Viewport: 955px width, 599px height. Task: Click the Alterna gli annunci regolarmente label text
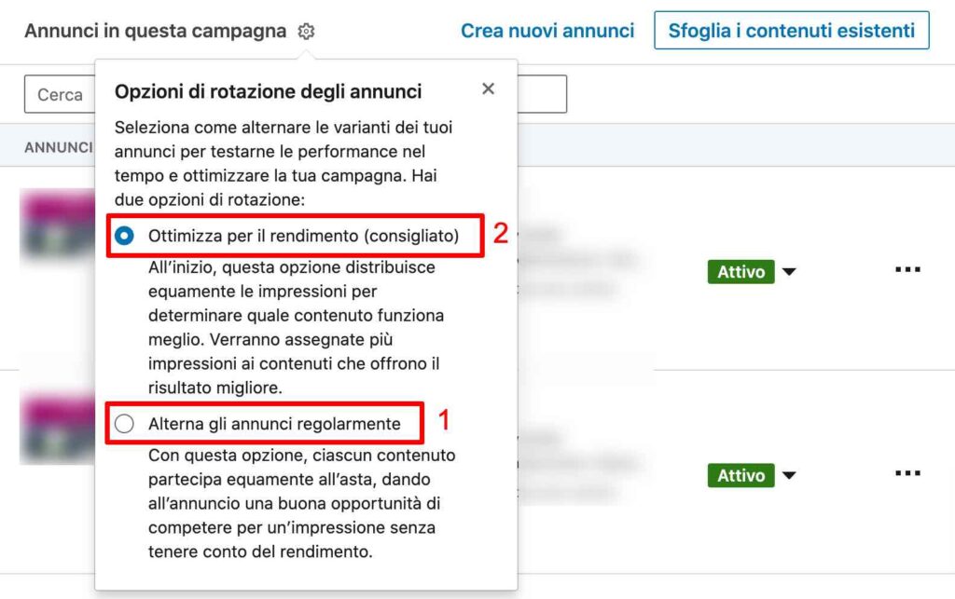click(274, 424)
